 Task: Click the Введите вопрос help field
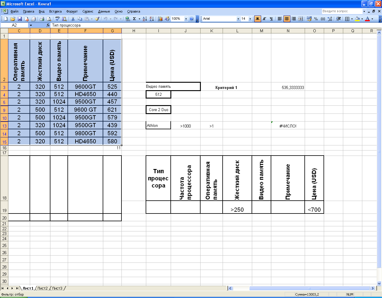click(x=342, y=11)
